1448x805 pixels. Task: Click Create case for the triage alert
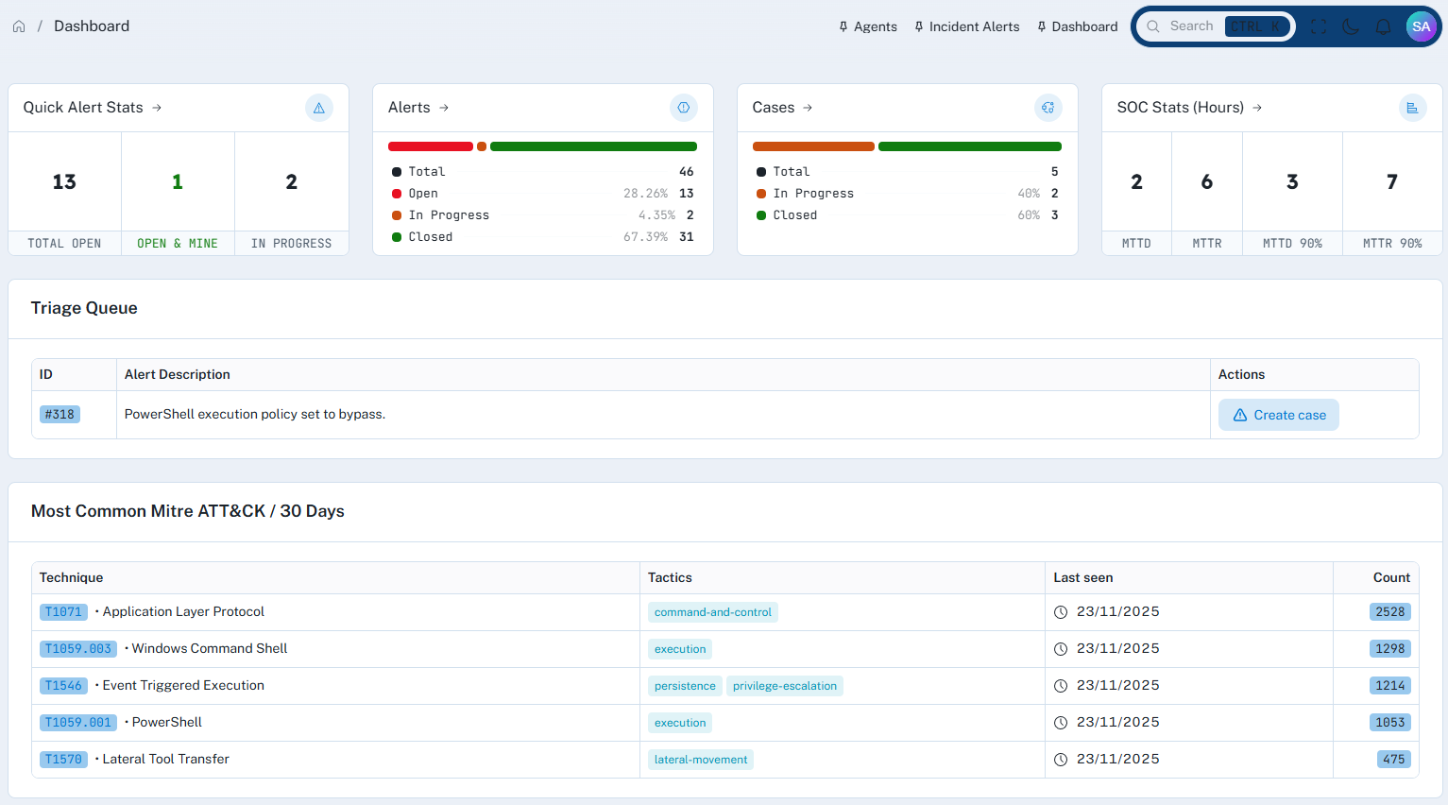point(1278,414)
